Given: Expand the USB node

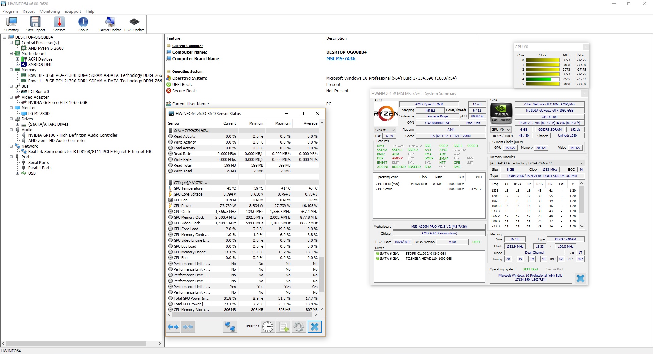Looking at the screenshot, I should tap(17, 173).
